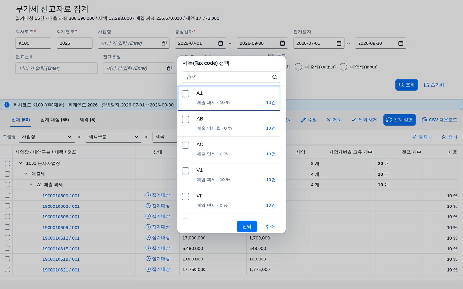Reset filters with 초기화
This screenshot has height=289, width=463.
point(434,85)
